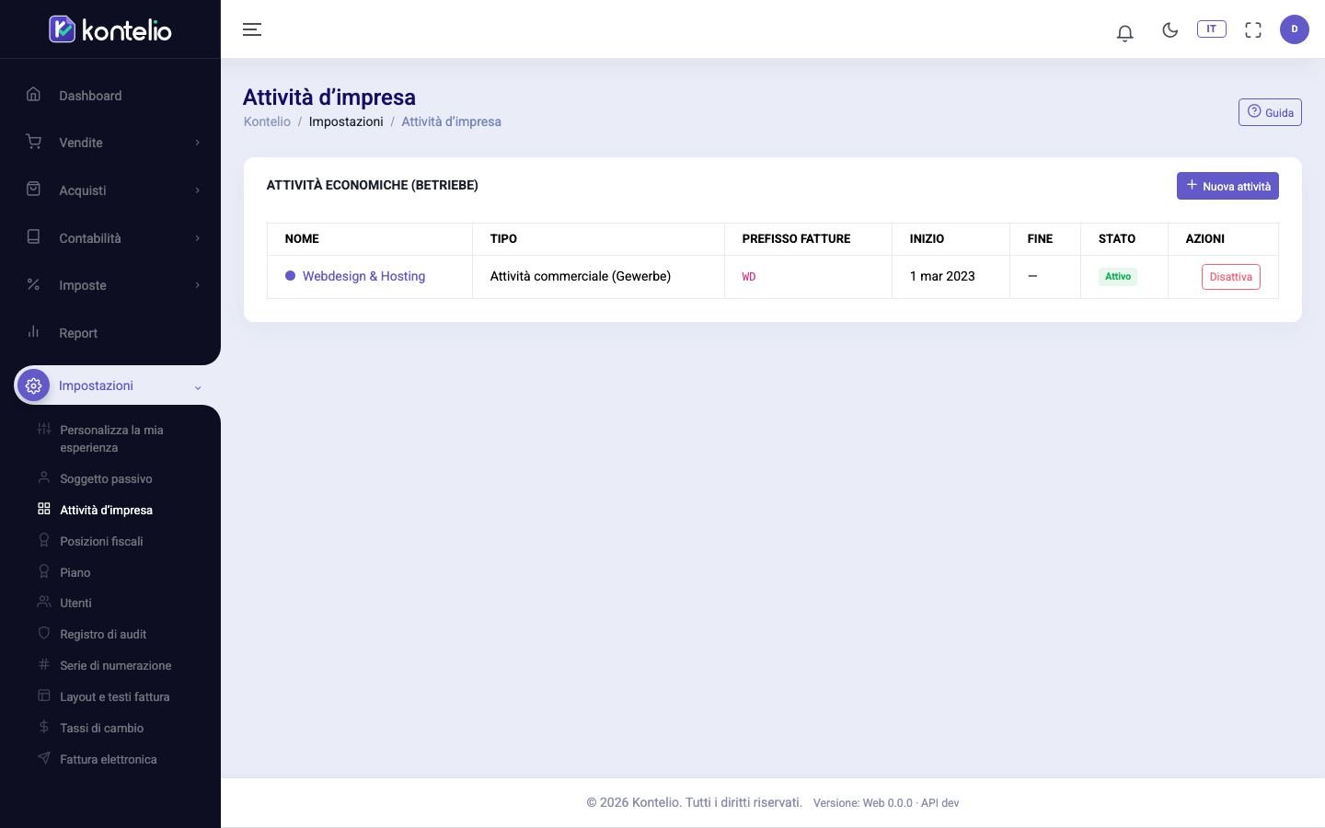
Task: Open Registro di audit shield item
Action: [x=103, y=634]
